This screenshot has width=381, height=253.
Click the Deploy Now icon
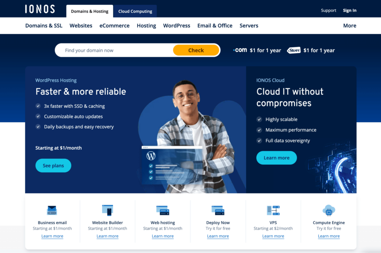point(218,210)
